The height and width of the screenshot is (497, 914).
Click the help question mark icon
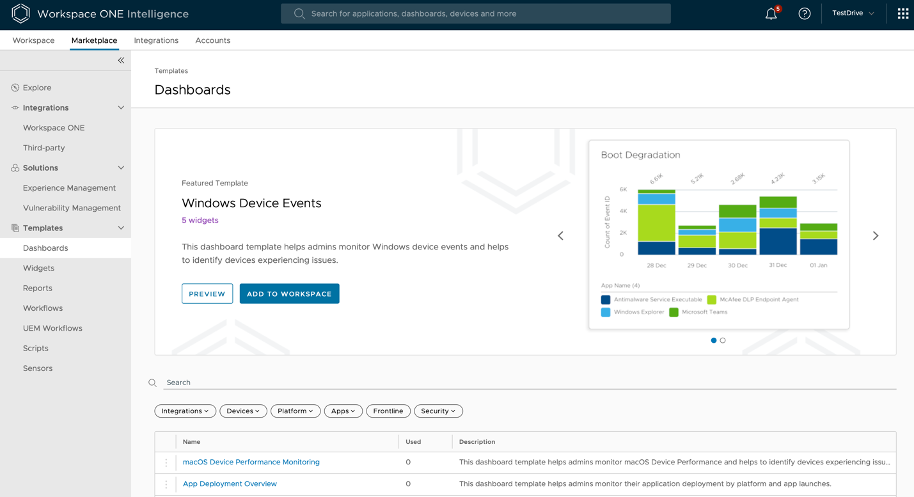[x=804, y=13]
